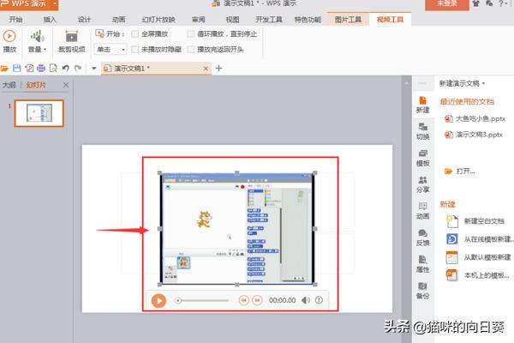
Task: Open the 设计 ribbon tab
Action: [84, 20]
